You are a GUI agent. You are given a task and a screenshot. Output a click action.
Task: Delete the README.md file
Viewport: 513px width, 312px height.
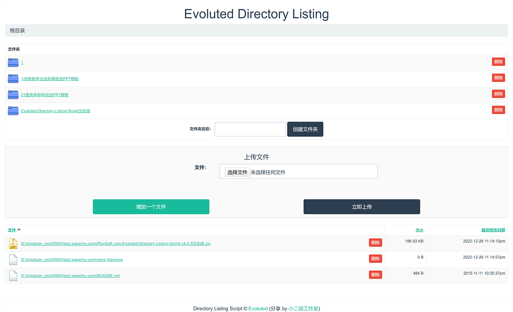375,275
